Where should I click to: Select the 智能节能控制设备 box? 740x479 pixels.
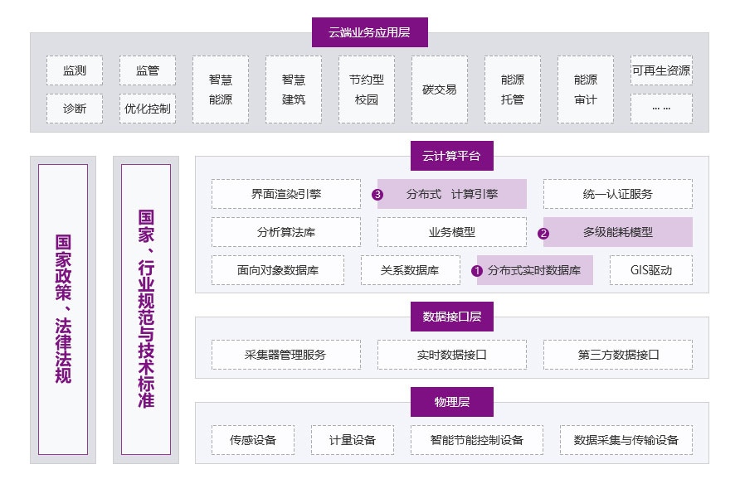tap(477, 440)
